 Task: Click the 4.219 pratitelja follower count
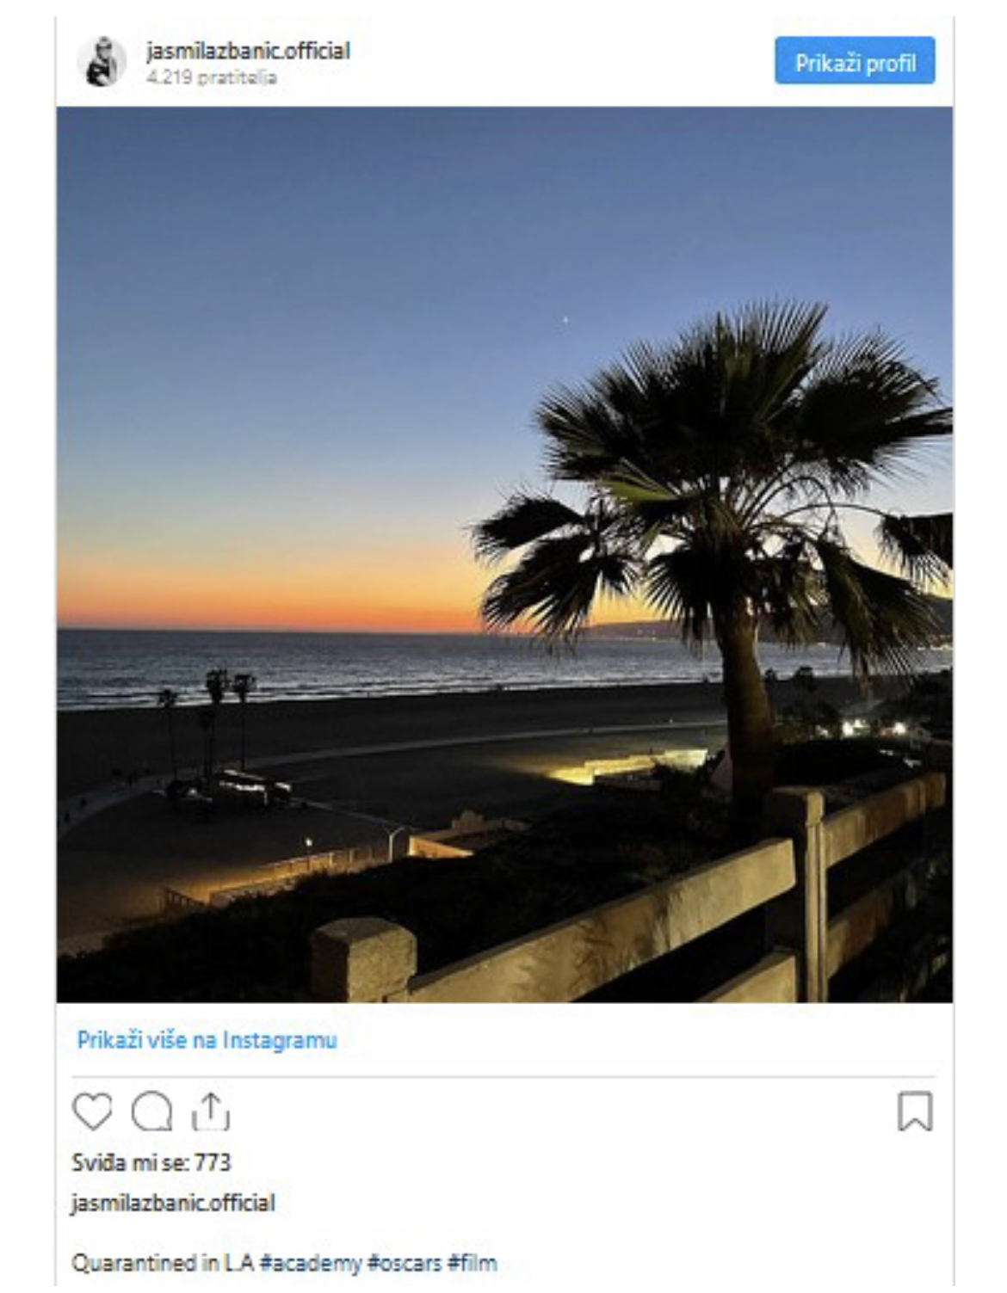211,77
